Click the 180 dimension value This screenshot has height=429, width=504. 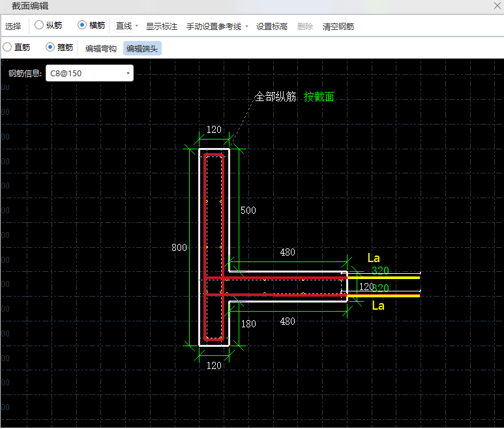pyautogui.click(x=248, y=323)
